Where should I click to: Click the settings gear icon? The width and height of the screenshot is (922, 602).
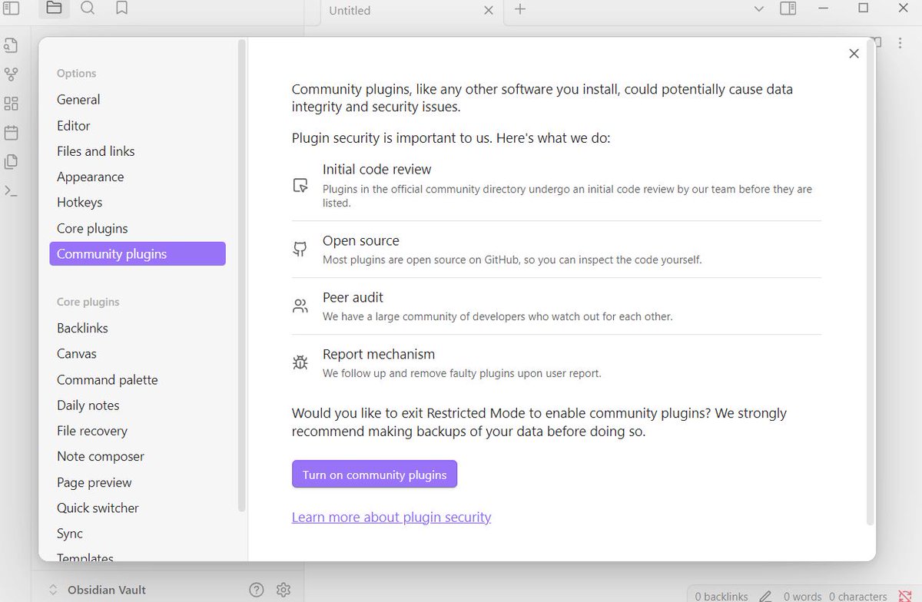coord(284,590)
